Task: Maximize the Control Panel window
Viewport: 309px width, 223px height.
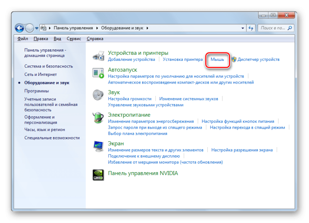Action: (273, 15)
